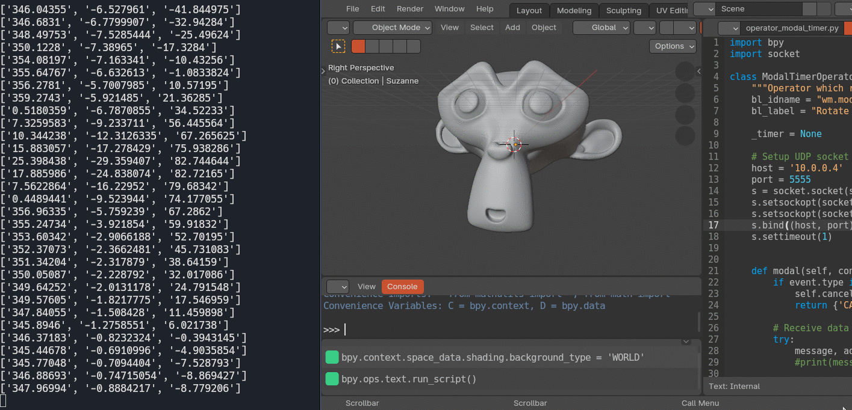The height and width of the screenshot is (410, 852).
Task: Click the green icon beside the background_type log entry
Action: click(332, 358)
